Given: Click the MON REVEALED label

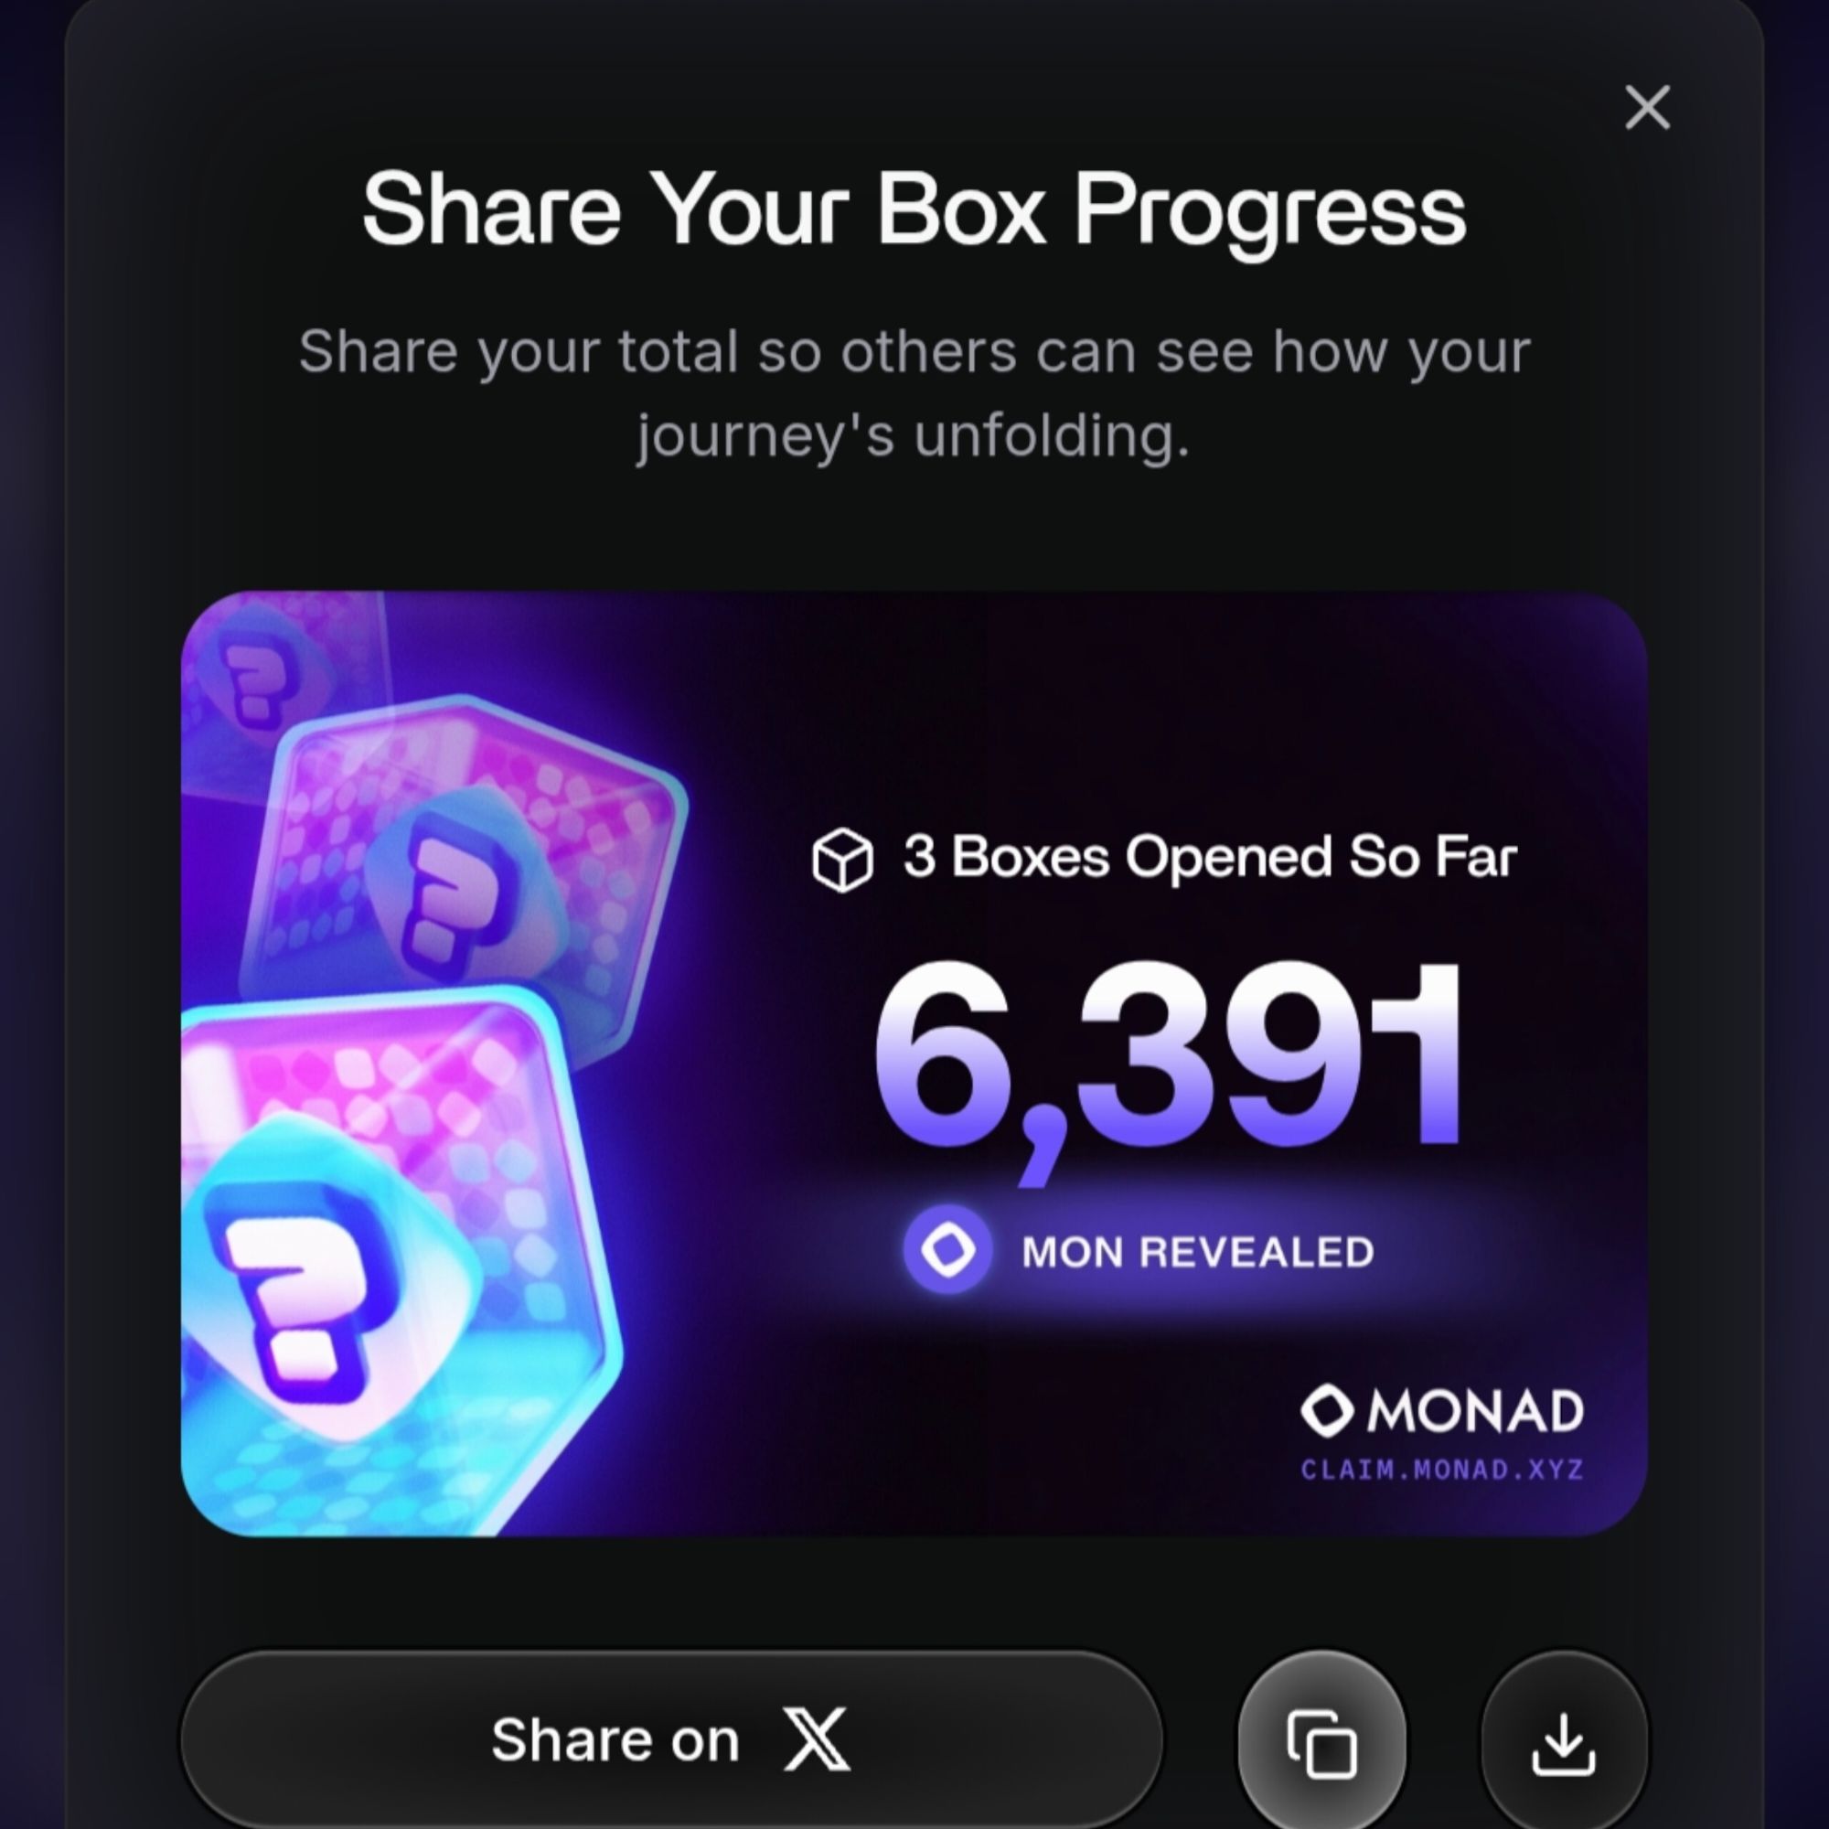Looking at the screenshot, I should tap(1198, 1252).
